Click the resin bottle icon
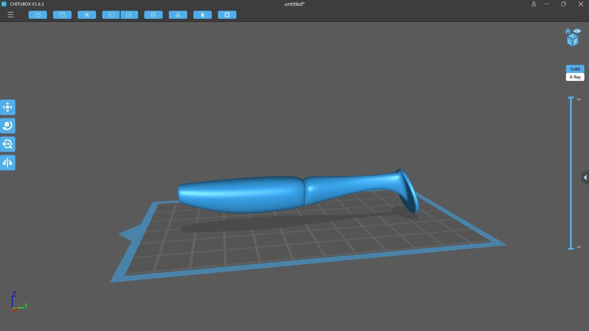 [202, 15]
